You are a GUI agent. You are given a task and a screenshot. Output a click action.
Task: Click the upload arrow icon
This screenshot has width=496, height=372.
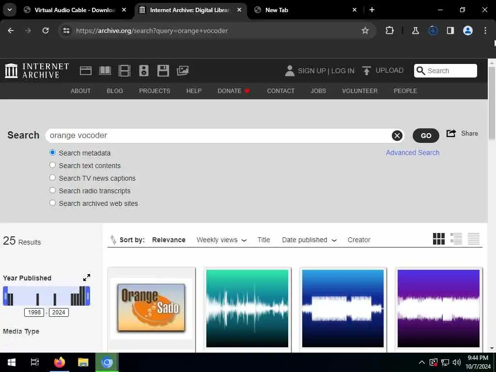pos(366,71)
